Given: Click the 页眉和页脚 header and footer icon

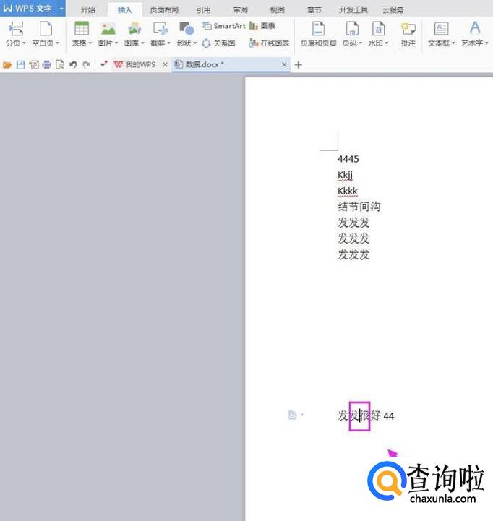Looking at the screenshot, I should pos(318,29).
